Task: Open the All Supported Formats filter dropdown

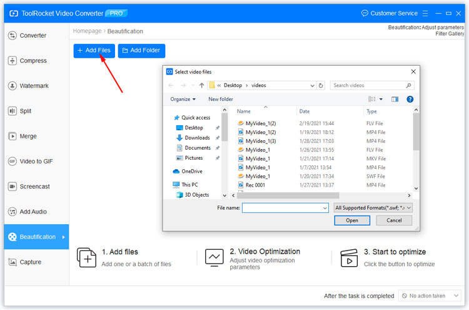Action: 373,208
